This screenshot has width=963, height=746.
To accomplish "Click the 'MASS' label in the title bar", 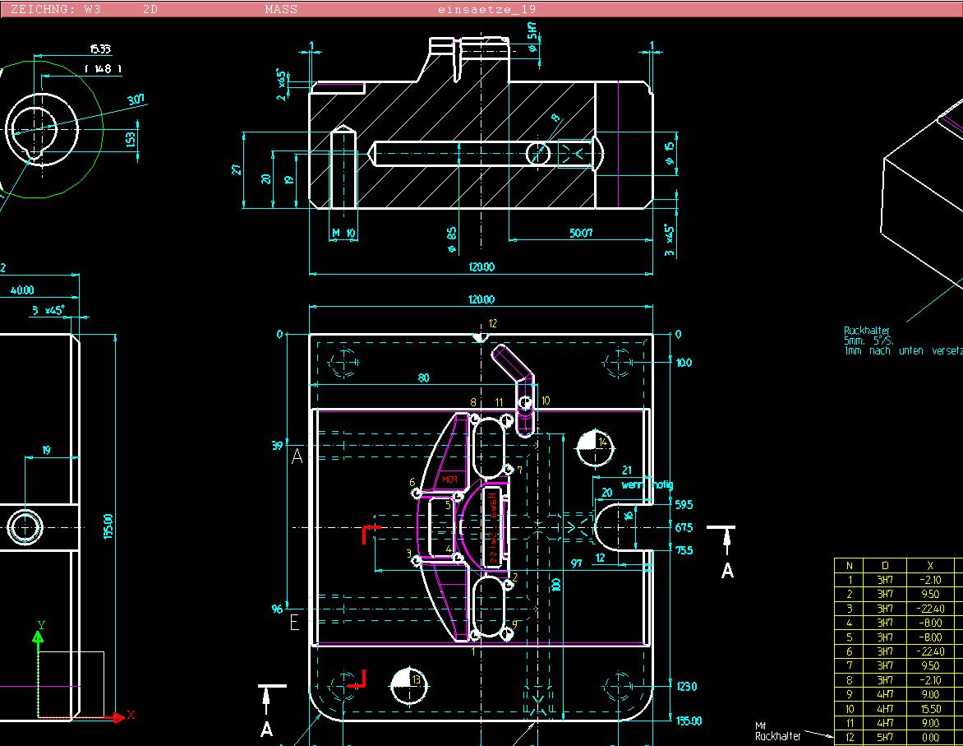I will 281,9.
